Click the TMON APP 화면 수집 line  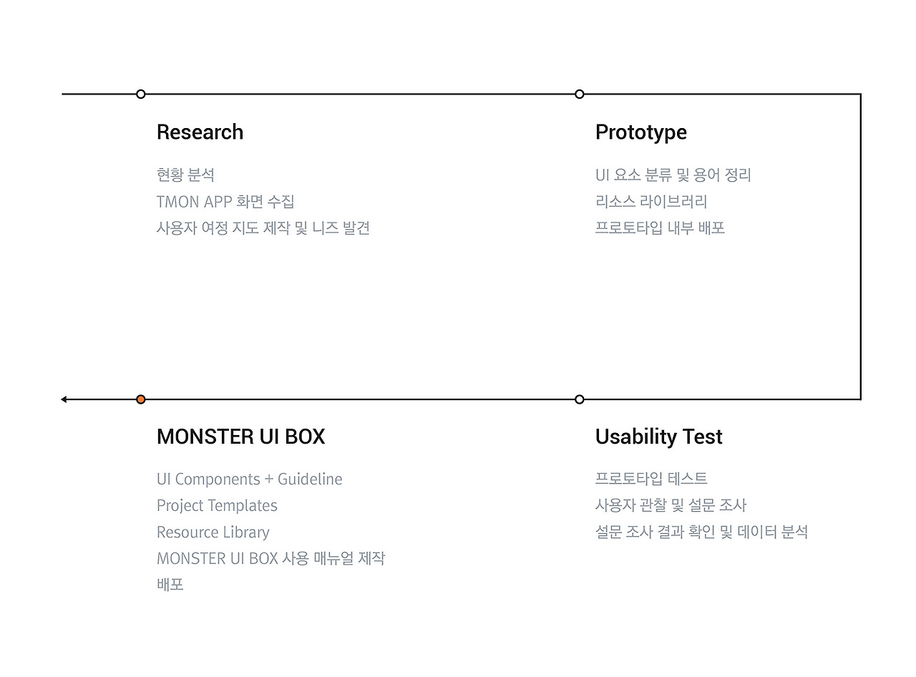tap(225, 202)
